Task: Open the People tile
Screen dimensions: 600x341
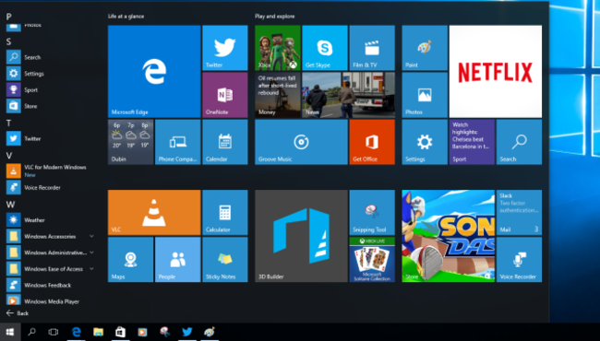Action: [x=178, y=260]
